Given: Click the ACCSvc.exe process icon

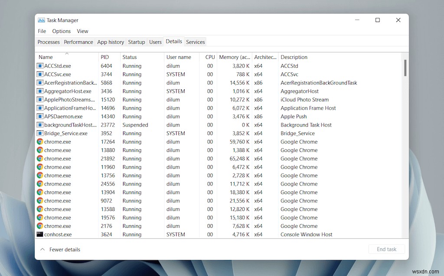Looking at the screenshot, I should [39, 74].
